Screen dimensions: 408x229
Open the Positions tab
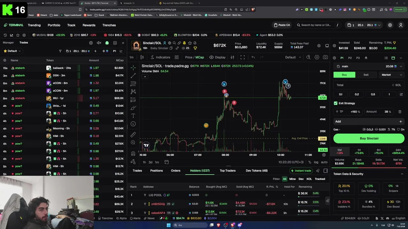[x=157, y=171]
